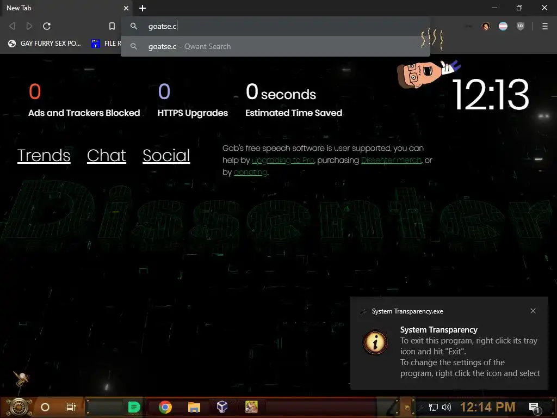
Task: Open Task View on the taskbar
Action: [71, 407]
